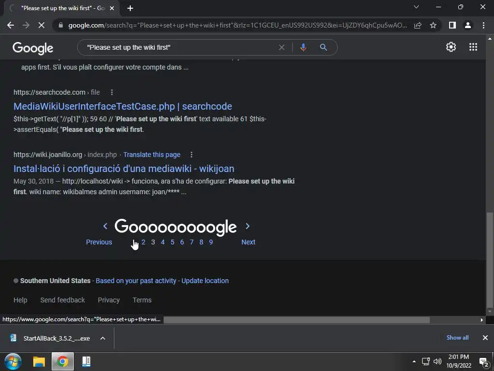Open the volume tray icon

tap(438, 361)
